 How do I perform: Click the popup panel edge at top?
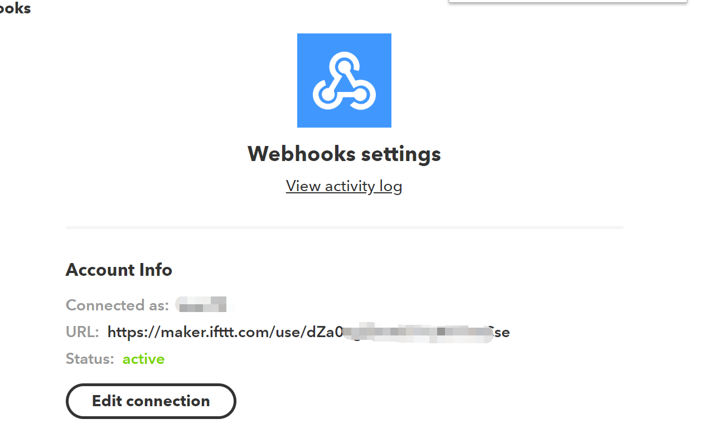pos(568,2)
